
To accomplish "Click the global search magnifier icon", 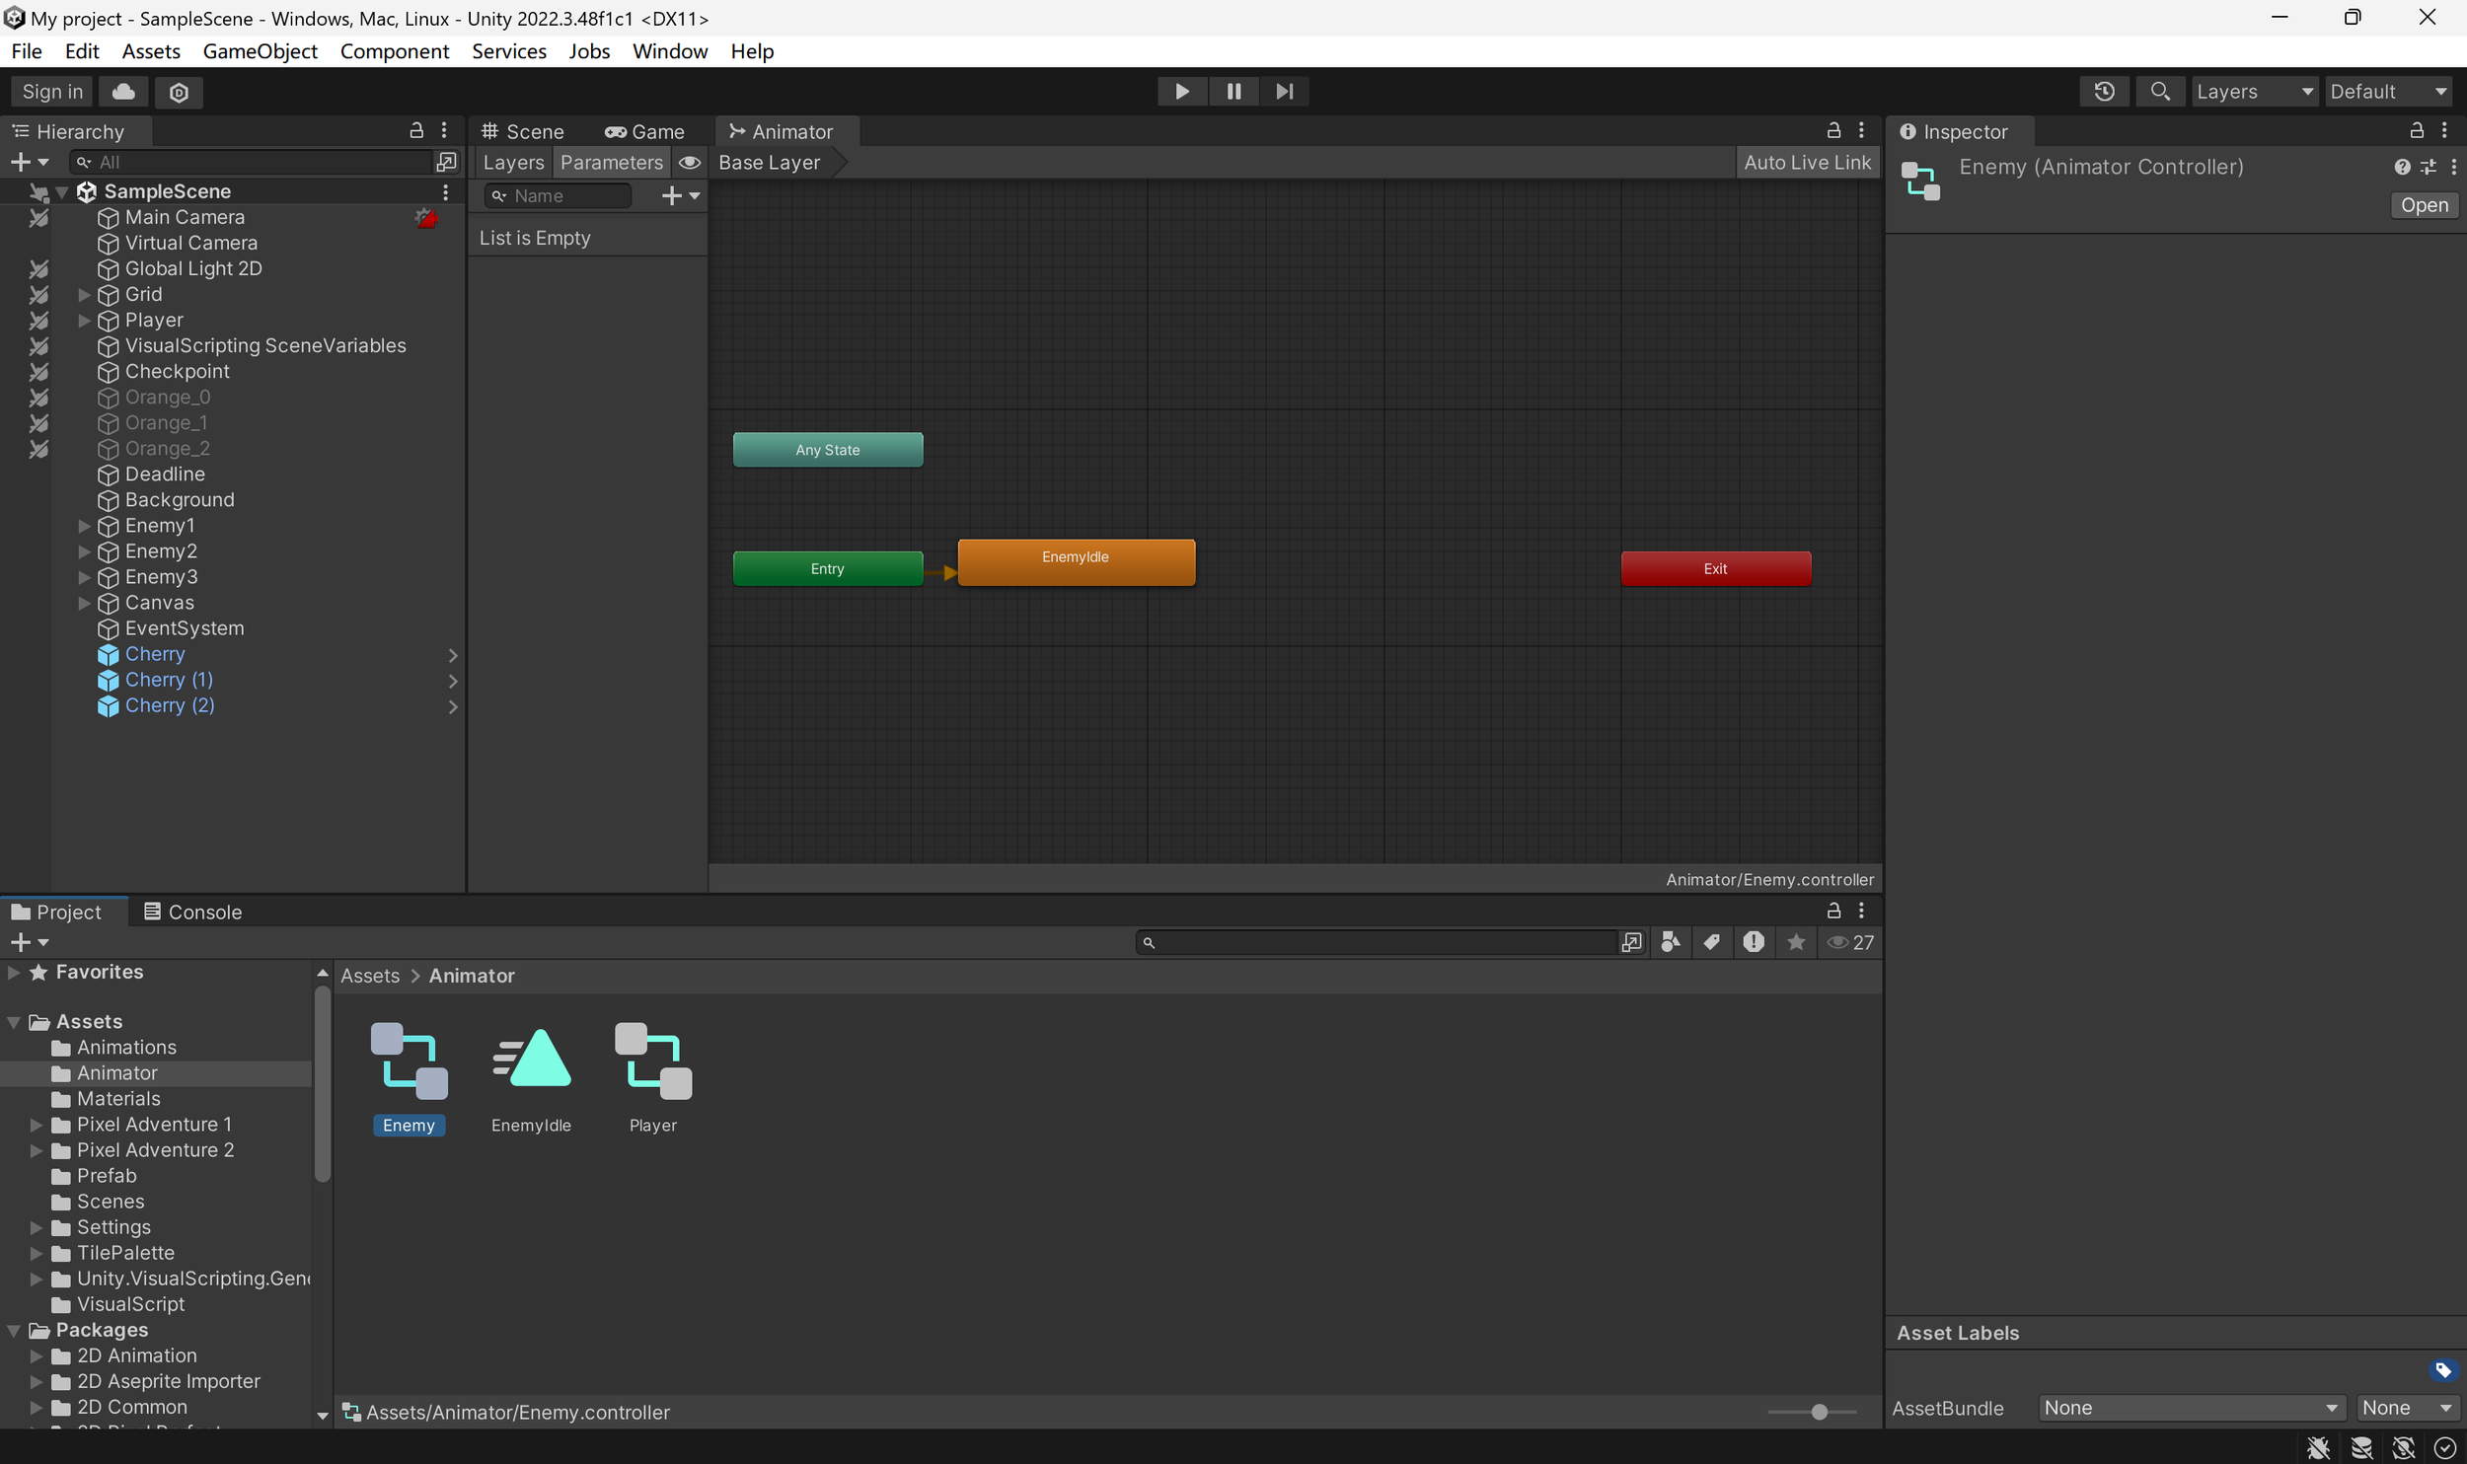I will pos(2159,92).
